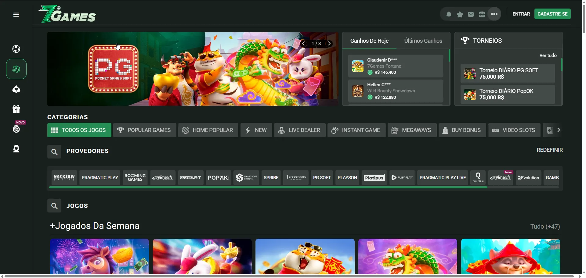
Task: Select the dice casino icon in sidebar
Action: 16,69
